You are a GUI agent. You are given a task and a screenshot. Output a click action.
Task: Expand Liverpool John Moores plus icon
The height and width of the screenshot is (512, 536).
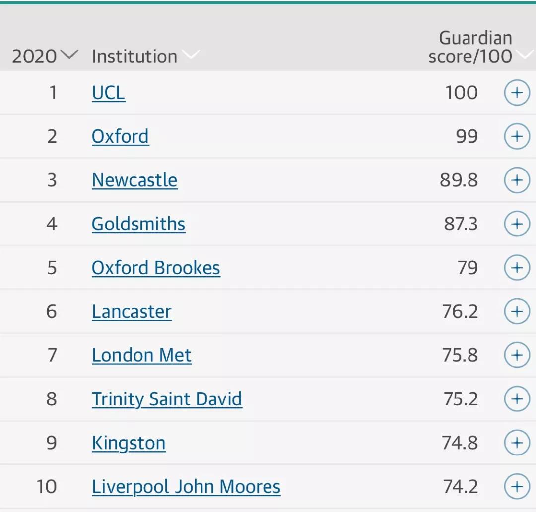pos(517,486)
